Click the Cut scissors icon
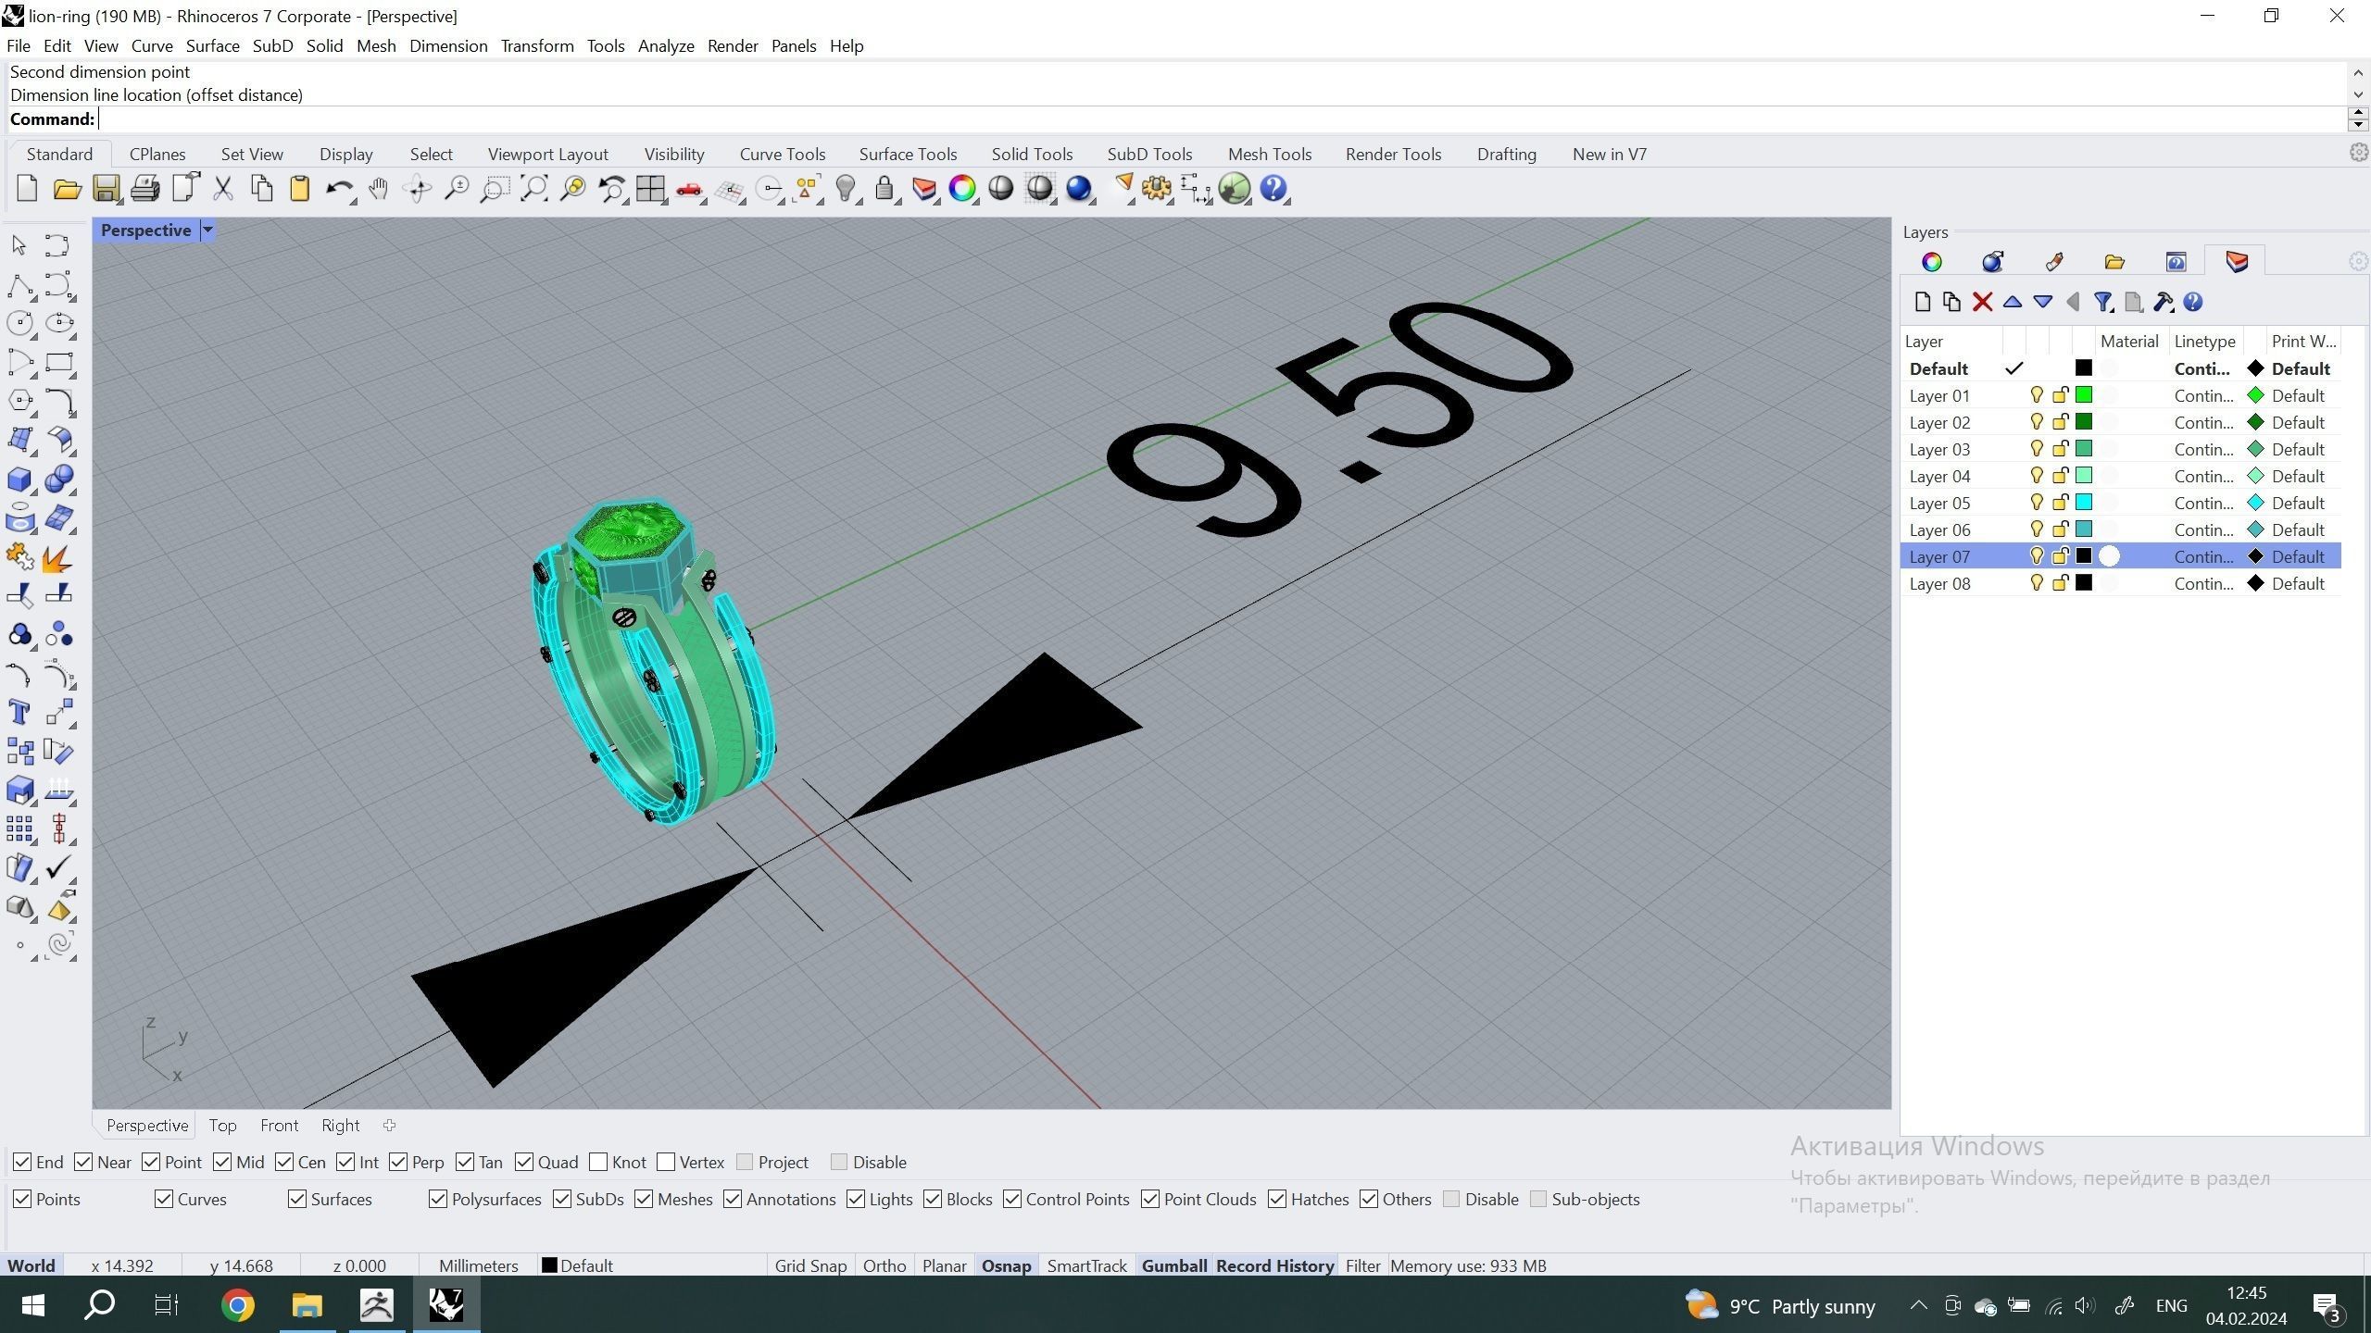 (x=222, y=189)
